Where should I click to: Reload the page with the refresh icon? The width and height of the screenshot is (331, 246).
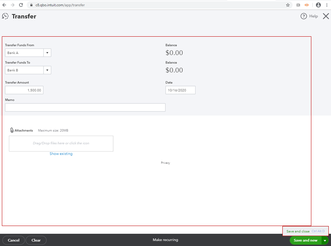click(x=21, y=5)
